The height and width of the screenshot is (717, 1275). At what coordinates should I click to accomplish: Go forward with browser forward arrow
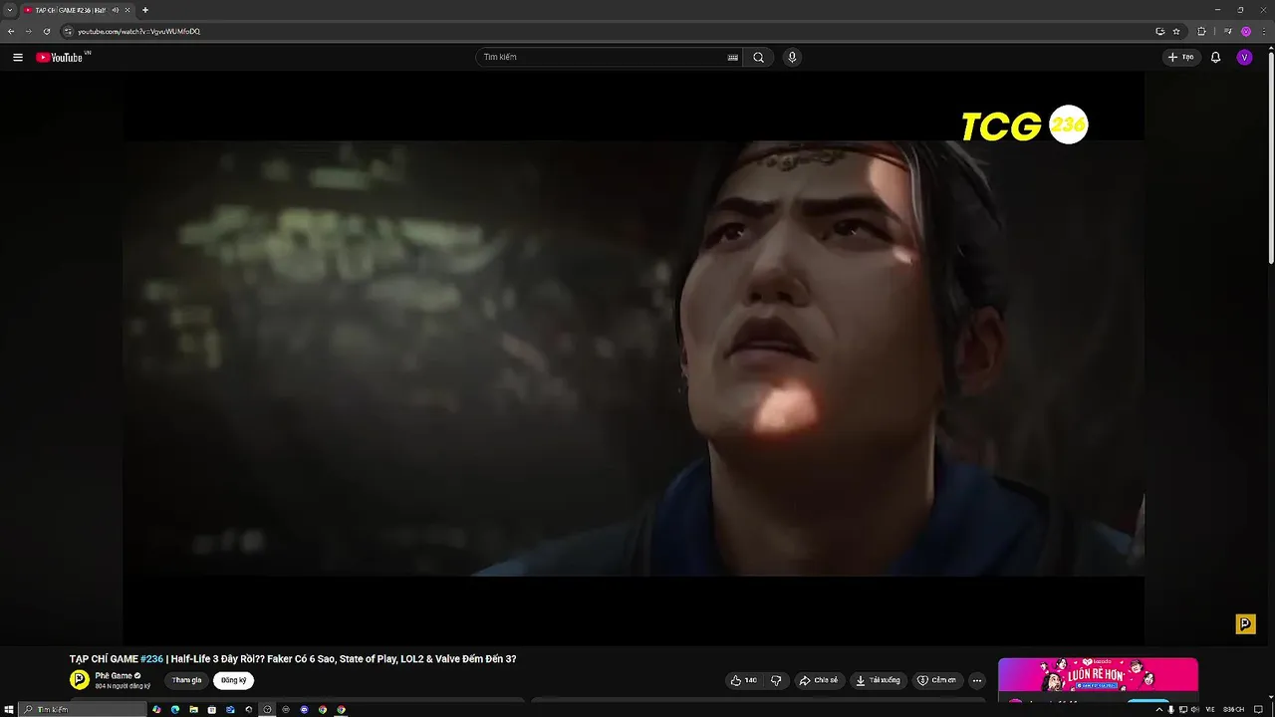(28, 31)
